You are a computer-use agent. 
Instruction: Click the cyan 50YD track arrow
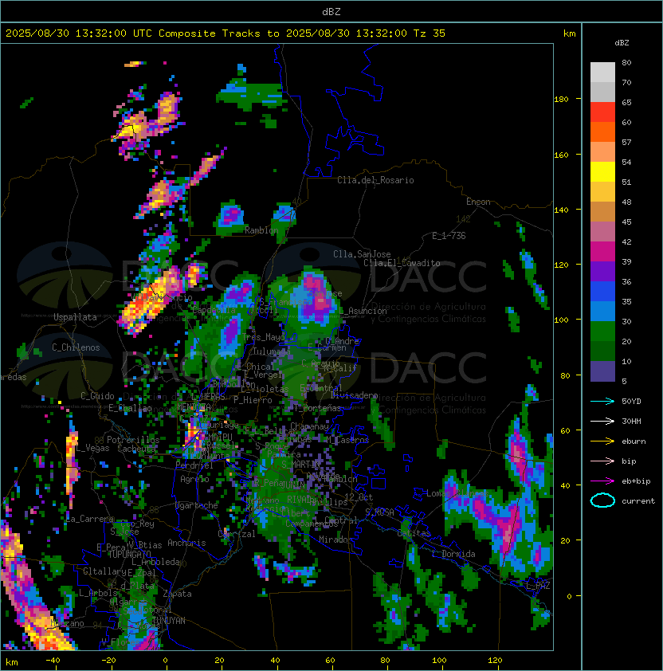coord(602,402)
